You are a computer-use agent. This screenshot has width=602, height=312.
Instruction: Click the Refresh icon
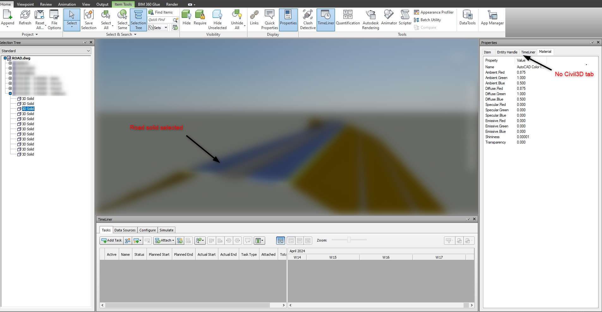coord(25,17)
